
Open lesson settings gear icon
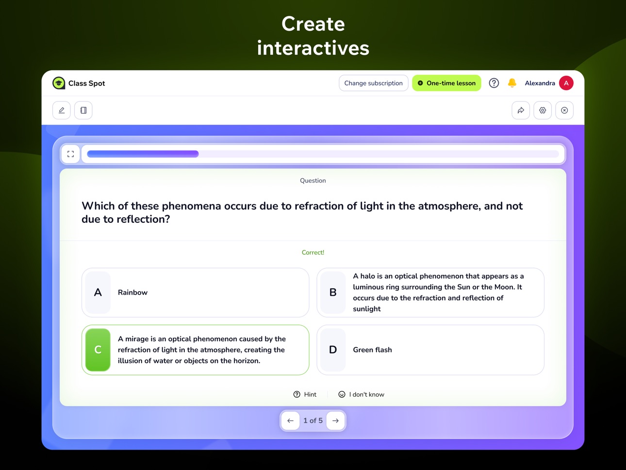[543, 110]
